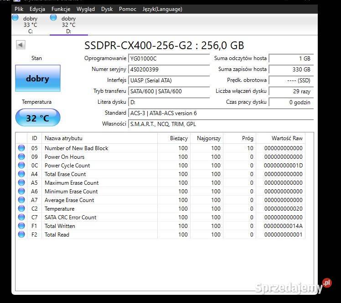Click status orb of Power Cycle Count row
The image size is (341, 303).
[x=21, y=165]
